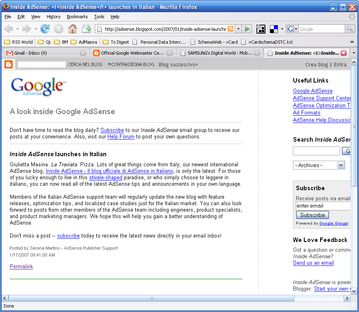Click the Stop loading icon
359x312 pixels.
tap(59, 29)
